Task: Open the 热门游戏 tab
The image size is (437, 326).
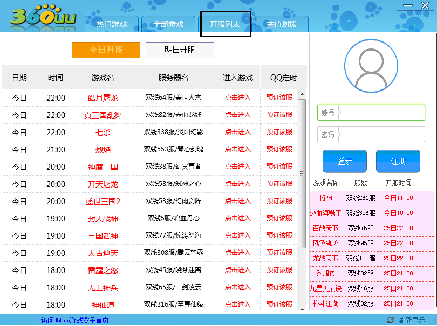Action: pyautogui.click(x=112, y=24)
